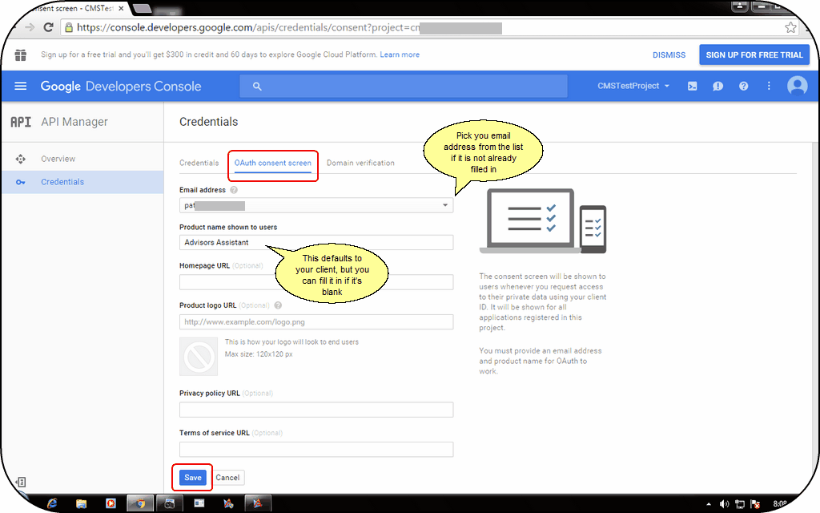820x513 pixels.
Task: Open the snipping tool on the taskbar
Action: (x=169, y=503)
